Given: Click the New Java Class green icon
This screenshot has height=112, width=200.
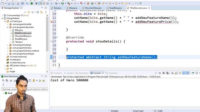Looking at the screenshot, I should pyautogui.click(x=92, y=3).
